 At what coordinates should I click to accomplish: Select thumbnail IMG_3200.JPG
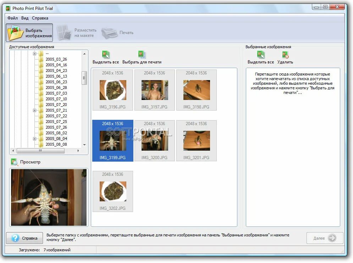[x=155, y=141]
